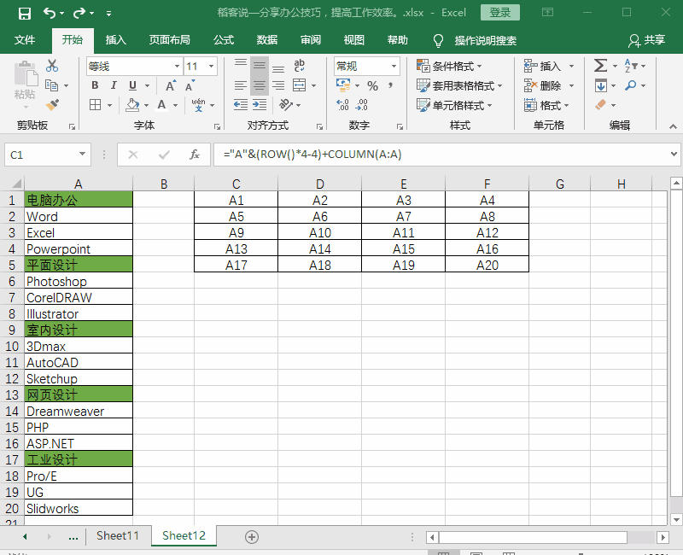
Task: Open the font size dropdown
Action: (x=211, y=67)
